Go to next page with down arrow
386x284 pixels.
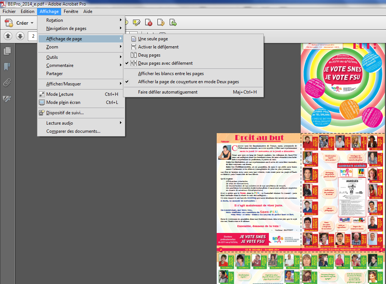point(20,36)
